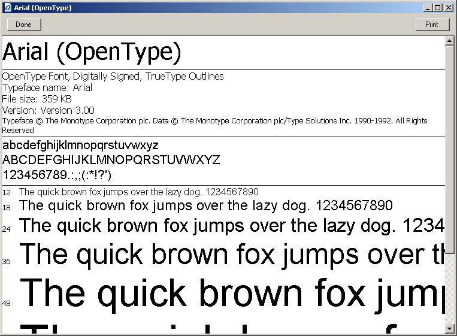Viewport: 457px width, 336px height.
Task: Click the 'Typeface name: Arial' line
Action: tap(47, 87)
